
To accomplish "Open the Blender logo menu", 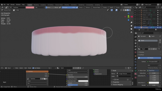I will tap(2, 5).
